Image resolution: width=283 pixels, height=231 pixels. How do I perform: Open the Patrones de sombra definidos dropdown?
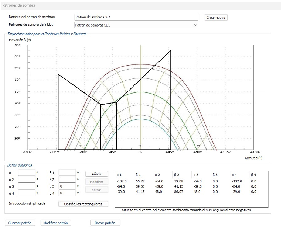pos(136,25)
